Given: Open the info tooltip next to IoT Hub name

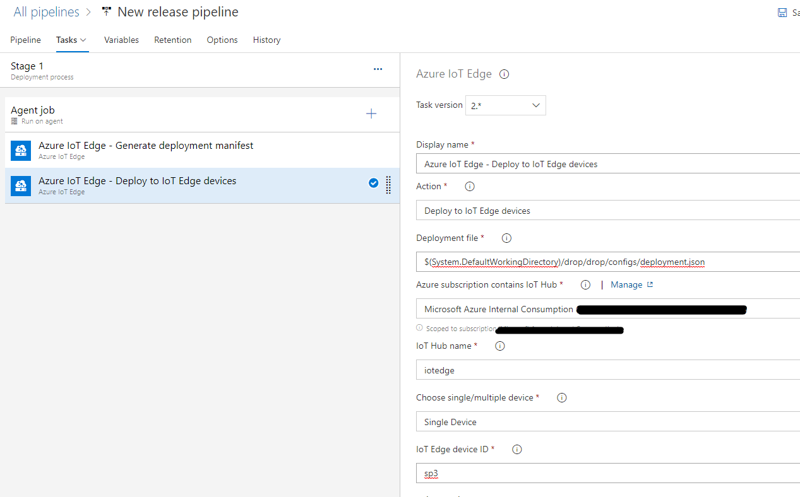Looking at the screenshot, I should click(x=499, y=346).
